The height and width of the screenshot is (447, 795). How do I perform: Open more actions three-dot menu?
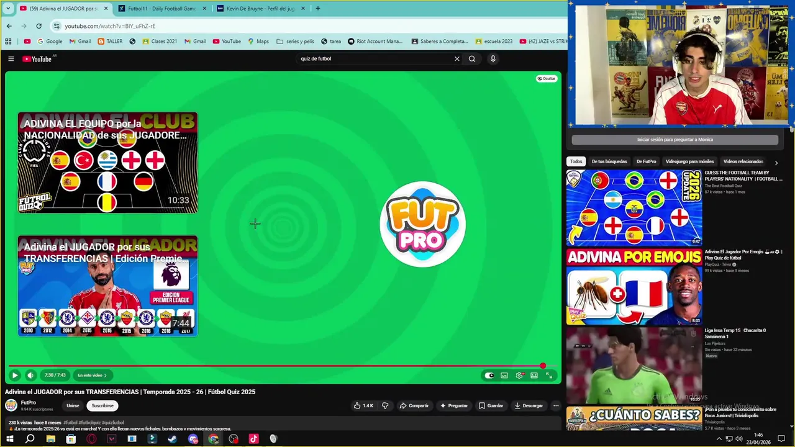(x=556, y=405)
